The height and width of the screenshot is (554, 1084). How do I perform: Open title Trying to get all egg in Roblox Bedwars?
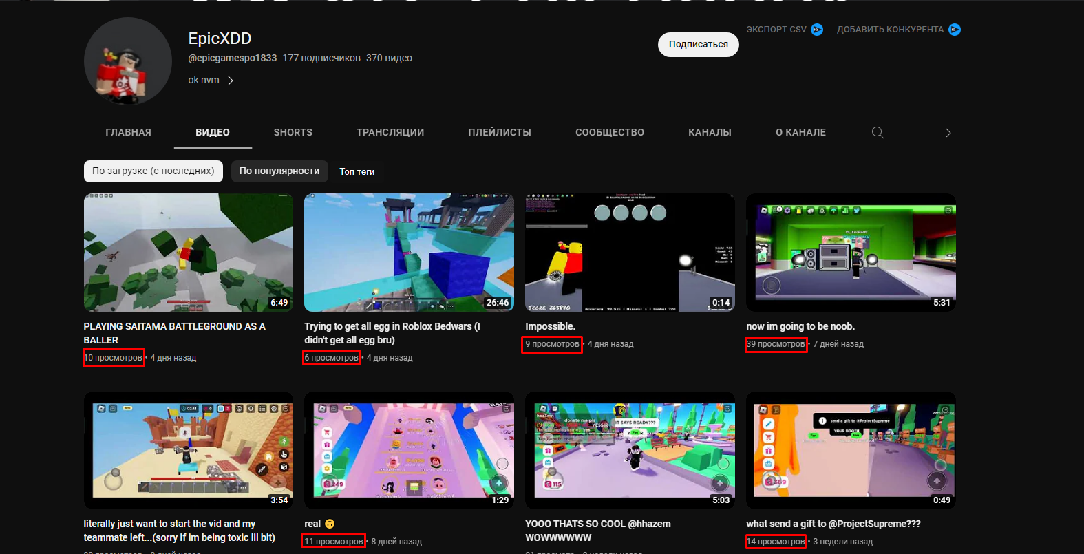[x=392, y=333]
